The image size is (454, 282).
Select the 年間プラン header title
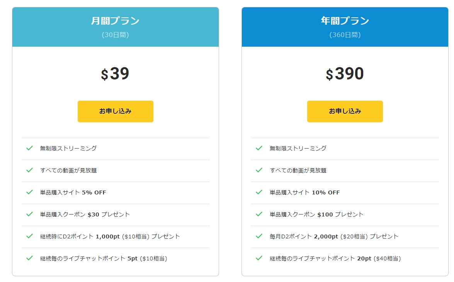[345, 21]
